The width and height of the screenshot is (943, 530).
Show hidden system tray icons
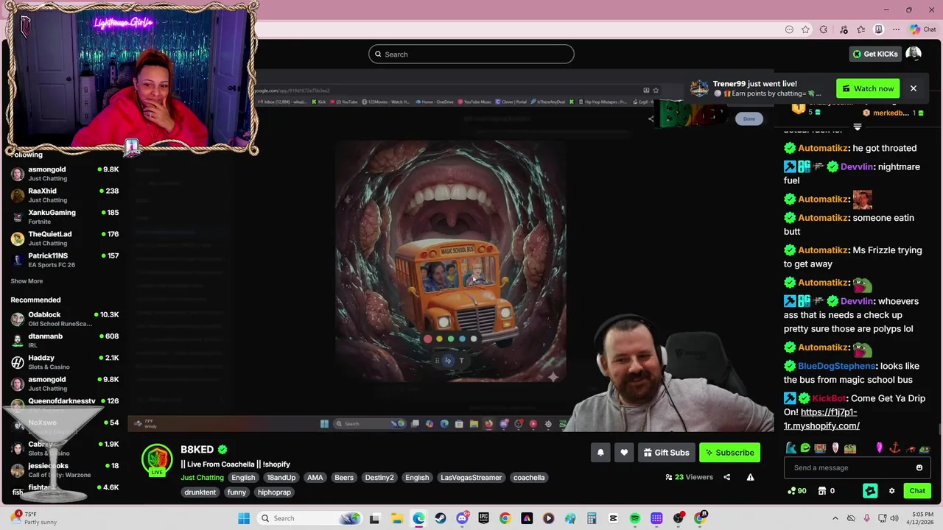point(835,518)
